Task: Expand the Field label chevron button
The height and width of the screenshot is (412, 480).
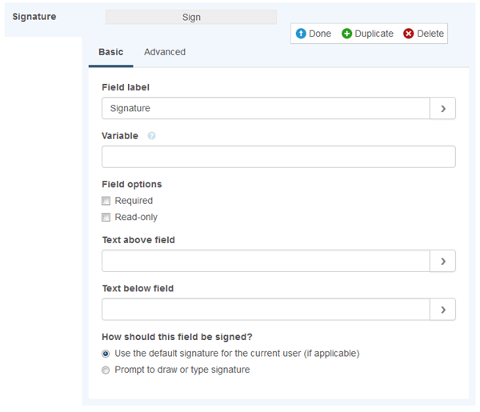Action: tap(442, 108)
